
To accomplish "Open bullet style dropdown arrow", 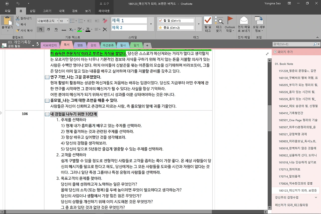I will click(76, 21).
